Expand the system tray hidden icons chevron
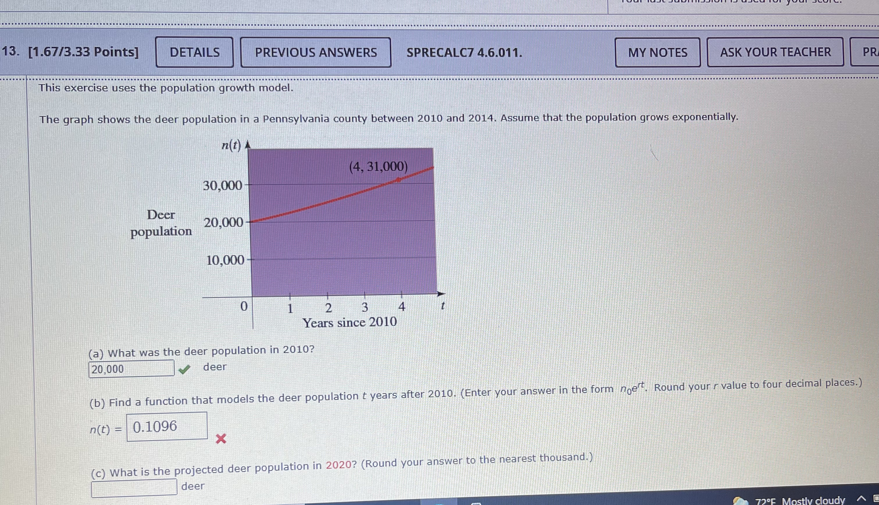Screen dimensions: 879x505 (x=862, y=498)
